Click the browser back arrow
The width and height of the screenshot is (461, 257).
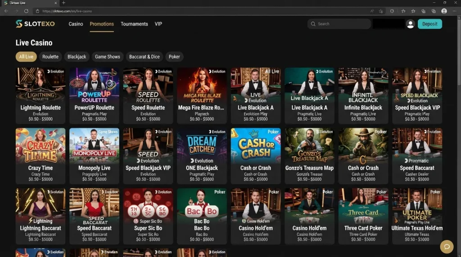pyautogui.click(x=6, y=11)
